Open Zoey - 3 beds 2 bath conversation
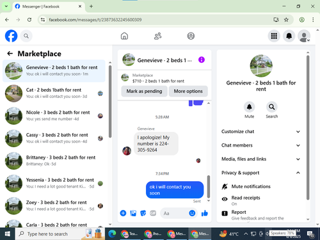Screen dimensions: 320x240 coord(54,205)
